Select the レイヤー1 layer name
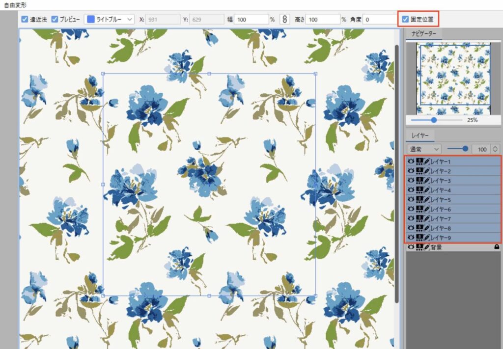This screenshot has height=349, width=503. tap(441, 162)
